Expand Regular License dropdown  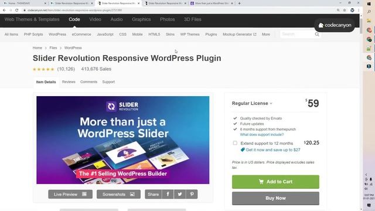point(252,103)
